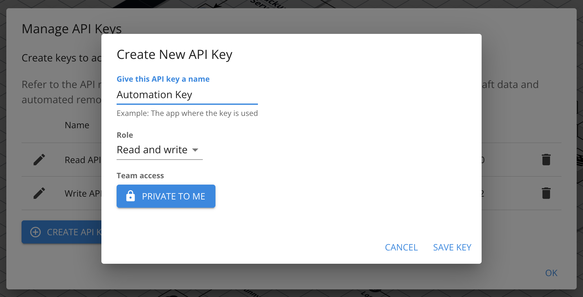The height and width of the screenshot is (297, 583).
Task: Cancel creating the new API key
Action: click(x=401, y=247)
